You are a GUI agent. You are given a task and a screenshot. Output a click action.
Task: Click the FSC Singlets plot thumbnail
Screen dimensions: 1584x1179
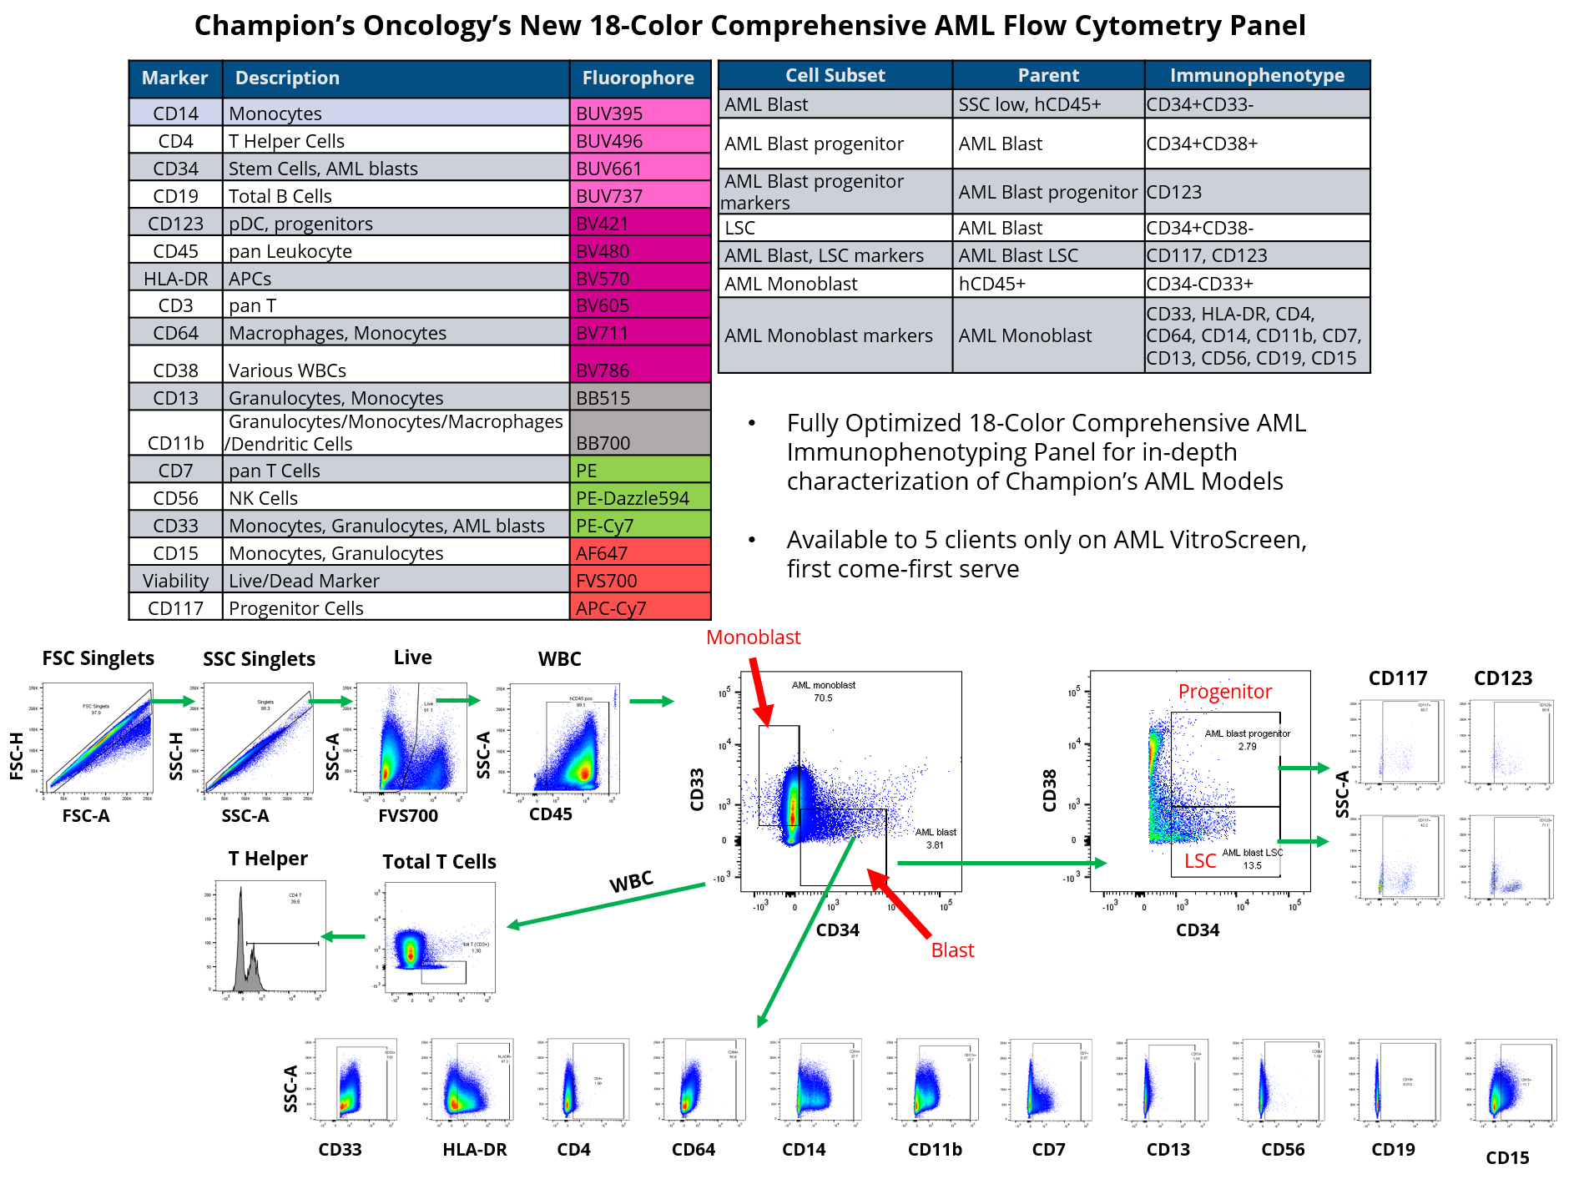(98, 738)
